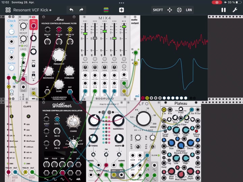Viewport: 243px width, 182px height.
Task: Click the Clock /4 output jack
Action: pos(9,78)
